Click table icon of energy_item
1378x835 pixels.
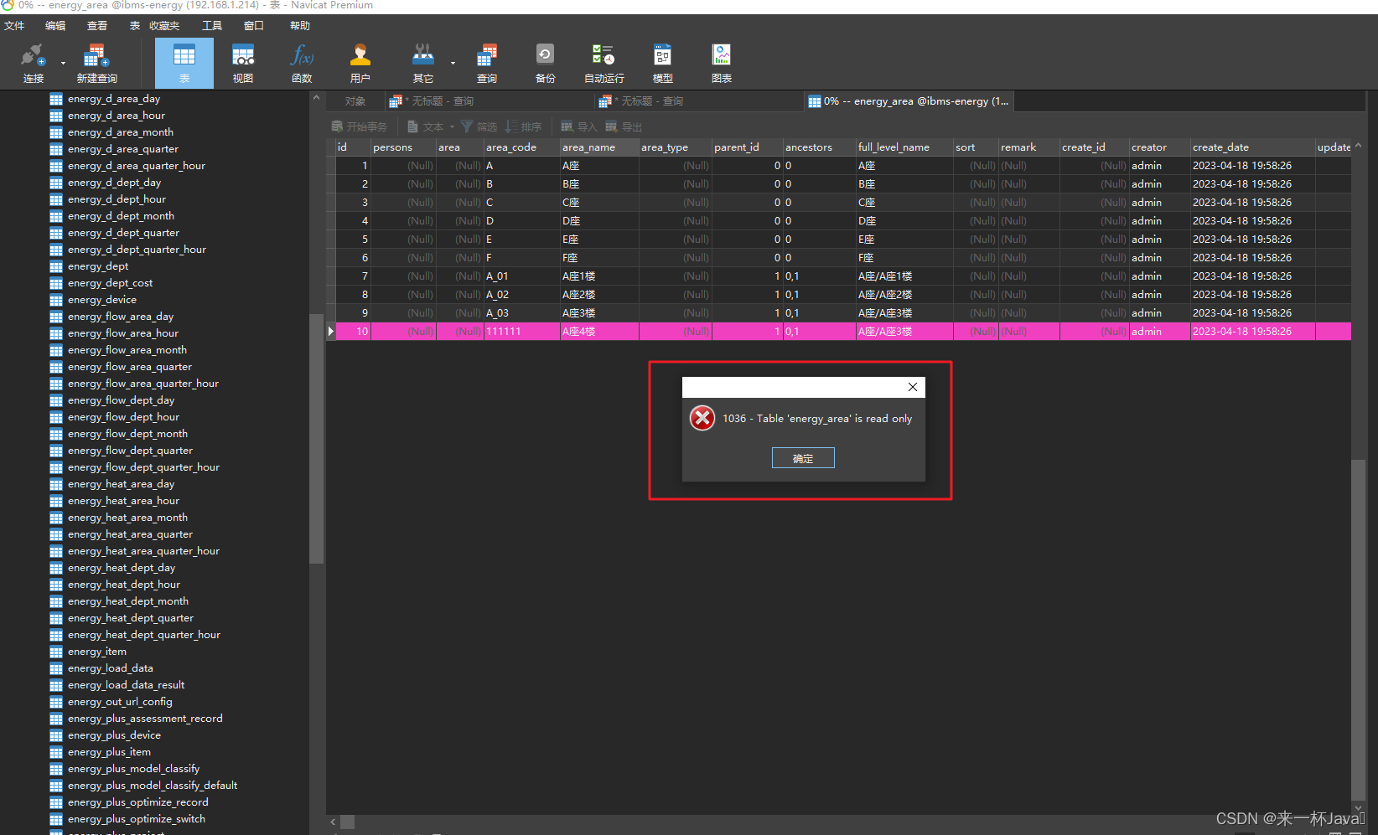[x=56, y=652]
